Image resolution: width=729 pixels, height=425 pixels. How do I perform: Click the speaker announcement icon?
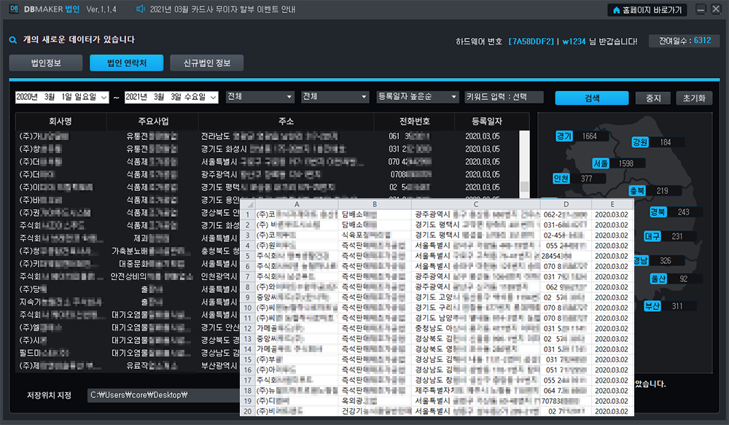click(x=140, y=9)
